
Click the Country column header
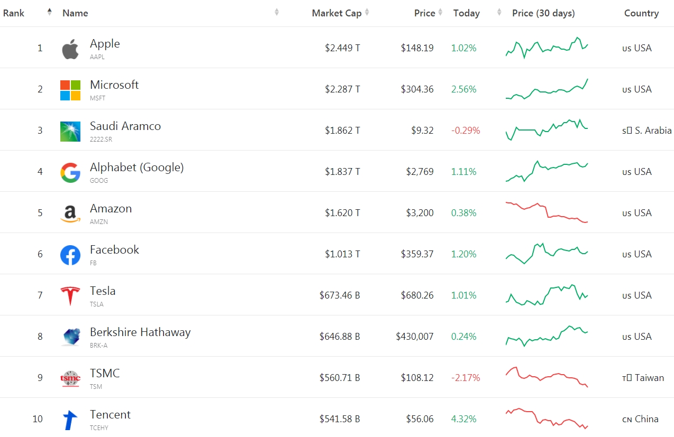[641, 13]
